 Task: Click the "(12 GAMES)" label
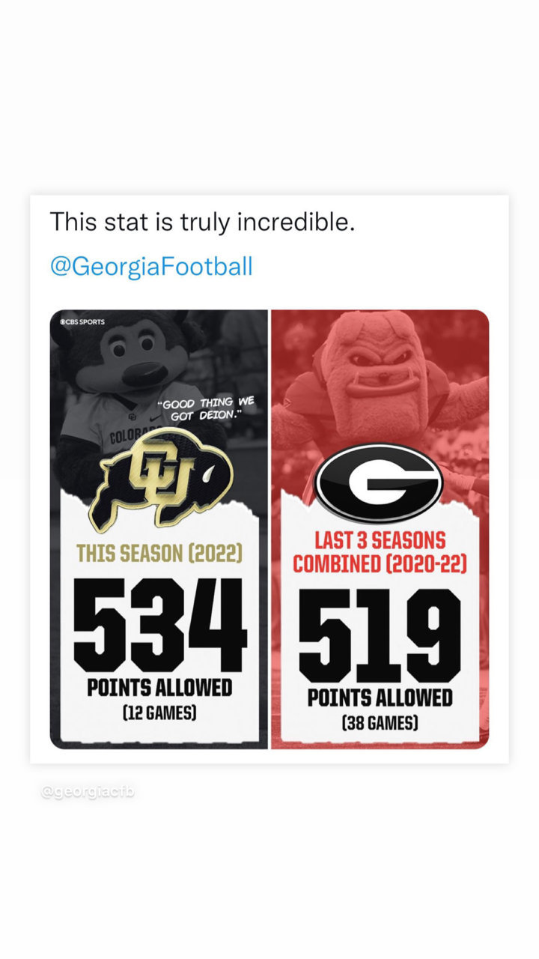[159, 713]
